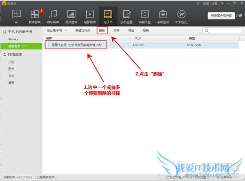Open 漫画 category
This screenshot has width=245, height=181.
pos(11,83)
